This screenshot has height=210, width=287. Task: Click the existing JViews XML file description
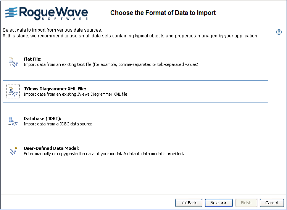click(76, 94)
